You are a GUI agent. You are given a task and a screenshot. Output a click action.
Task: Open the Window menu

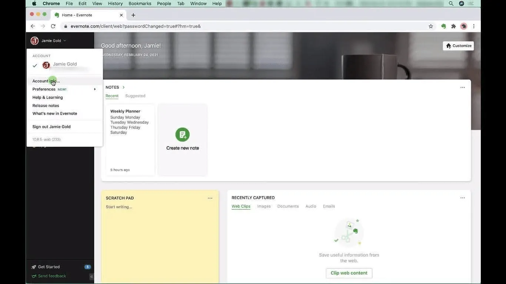(199, 3)
